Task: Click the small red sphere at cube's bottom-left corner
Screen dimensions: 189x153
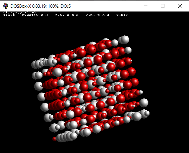Action: [x=54, y=139]
